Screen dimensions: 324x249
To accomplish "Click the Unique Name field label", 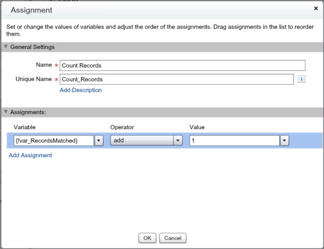I will pos(34,79).
